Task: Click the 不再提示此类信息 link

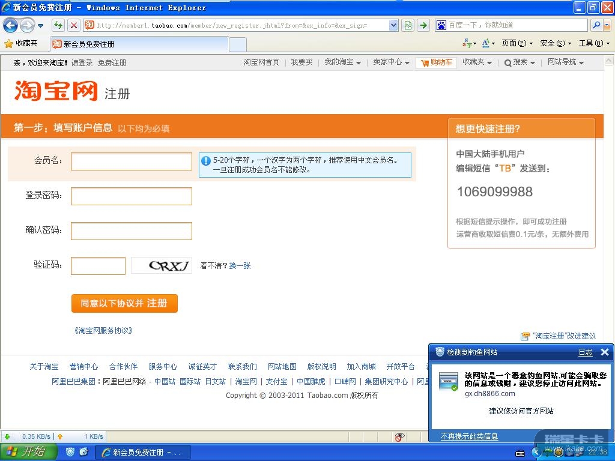Action: [x=469, y=436]
